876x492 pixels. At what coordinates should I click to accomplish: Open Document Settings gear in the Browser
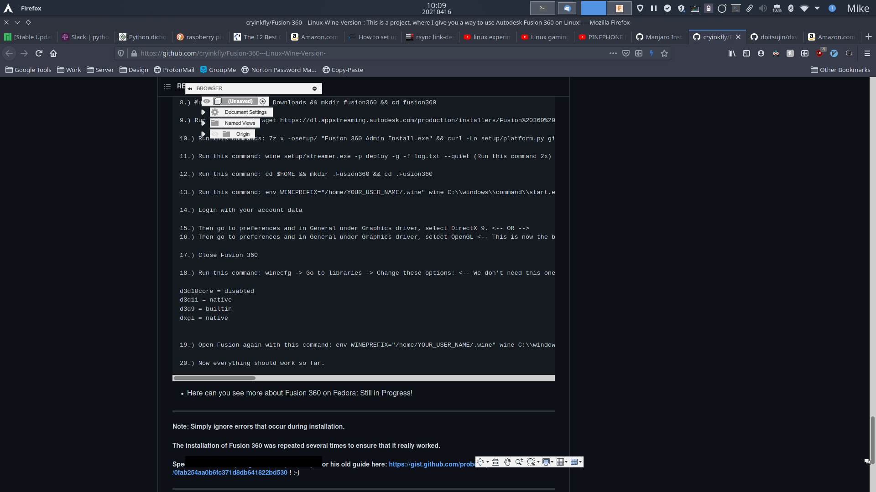point(215,112)
